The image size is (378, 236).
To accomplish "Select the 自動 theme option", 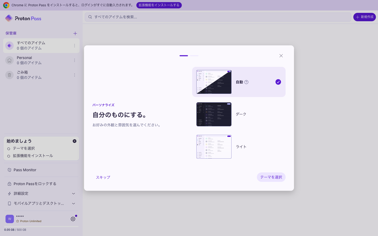I will pyautogui.click(x=239, y=82).
